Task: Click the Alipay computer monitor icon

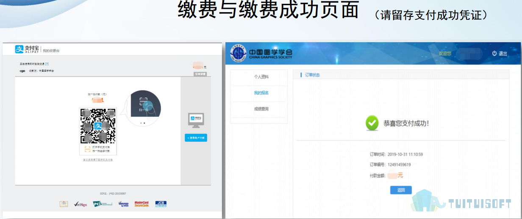Action: pos(196,121)
